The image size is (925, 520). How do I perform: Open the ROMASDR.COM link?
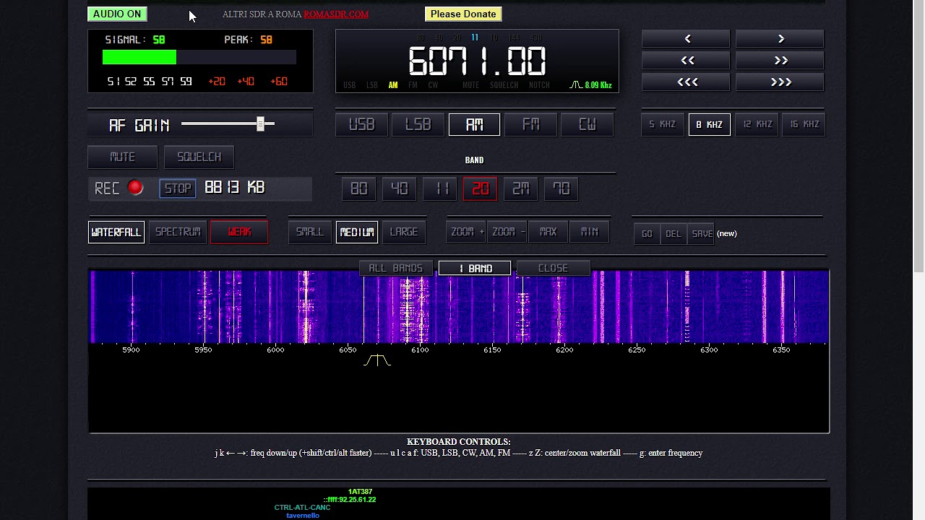tap(336, 14)
